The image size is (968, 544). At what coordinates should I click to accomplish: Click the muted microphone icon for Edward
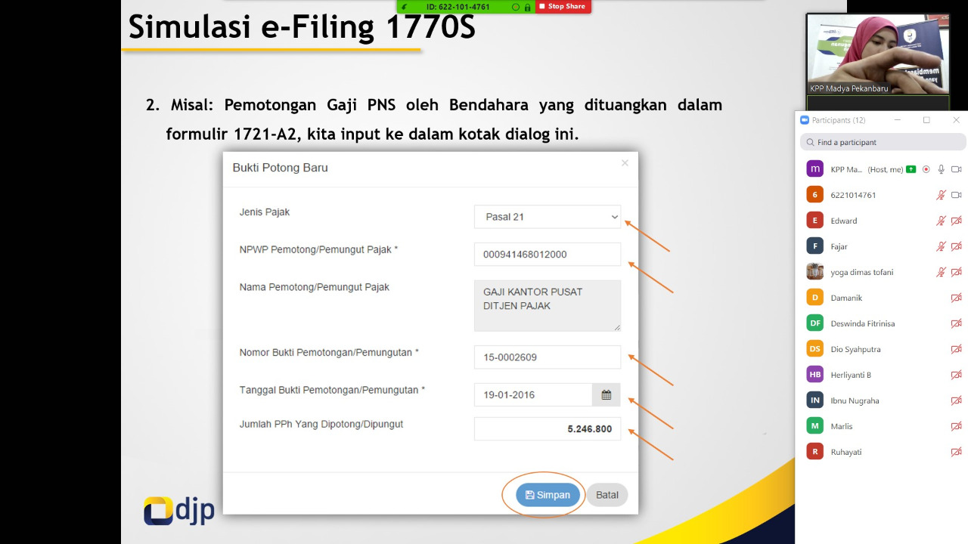(941, 221)
